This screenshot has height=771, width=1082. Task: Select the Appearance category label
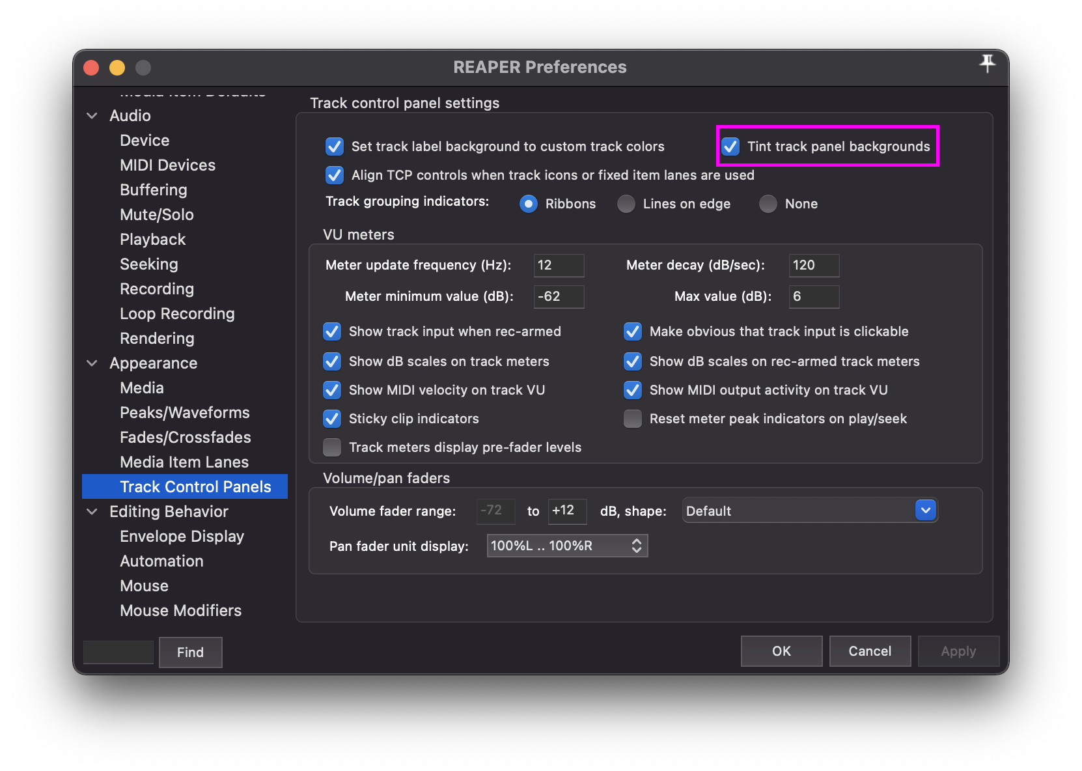click(154, 363)
